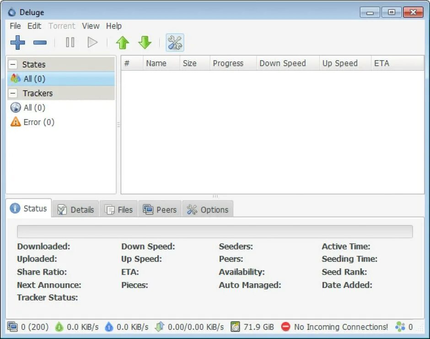430x339 pixels.
Task: Minimize the Deluge window
Action: click(370, 12)
